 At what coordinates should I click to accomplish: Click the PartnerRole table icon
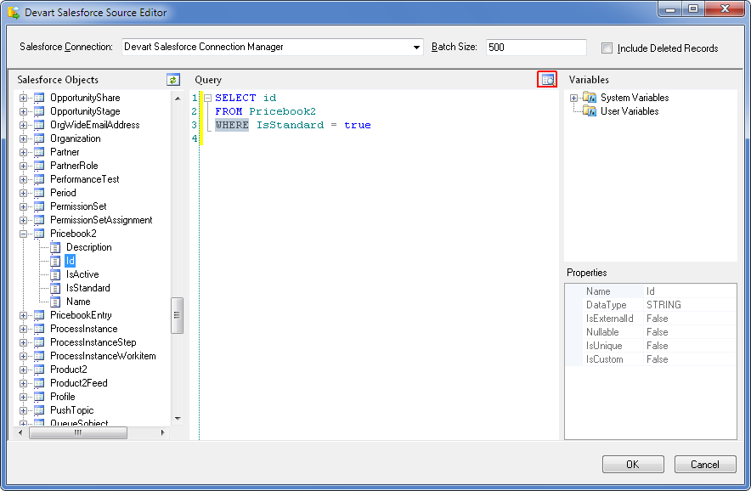coord(39,166)
